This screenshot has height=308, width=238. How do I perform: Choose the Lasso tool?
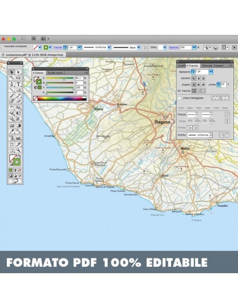tap(18, 78)
